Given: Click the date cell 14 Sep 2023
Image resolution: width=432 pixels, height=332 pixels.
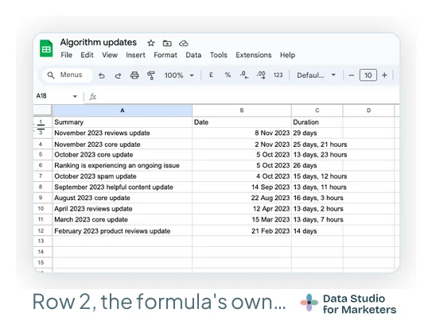Looking at the screenshot, I should (x=242, y=187).
